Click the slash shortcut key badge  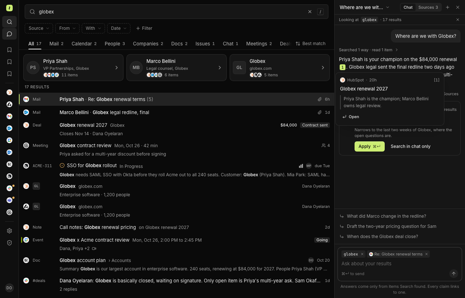coord(320,12)
